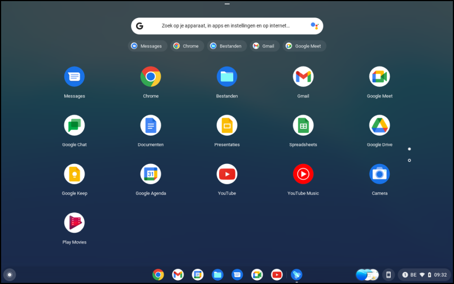This screenshot has height=284, width=454.
Task: Open the Google Chat app
Action: pyautogui.click(x=75, y=126)
